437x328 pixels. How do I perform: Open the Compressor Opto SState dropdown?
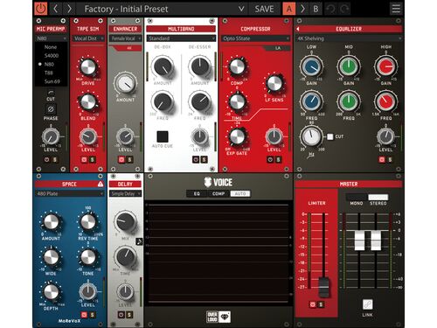point(255,38)
